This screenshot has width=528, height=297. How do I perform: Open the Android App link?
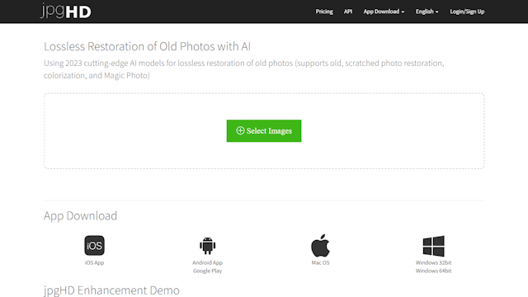[207, 262]
